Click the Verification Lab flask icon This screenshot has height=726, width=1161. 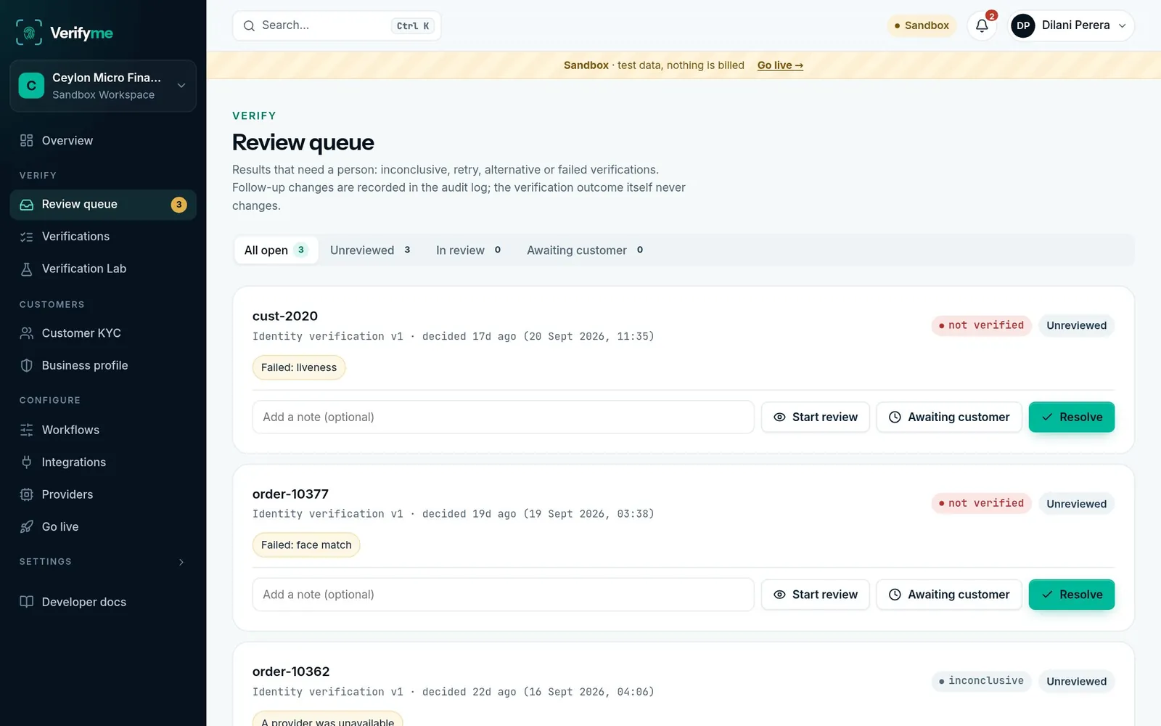pos(27,269)
